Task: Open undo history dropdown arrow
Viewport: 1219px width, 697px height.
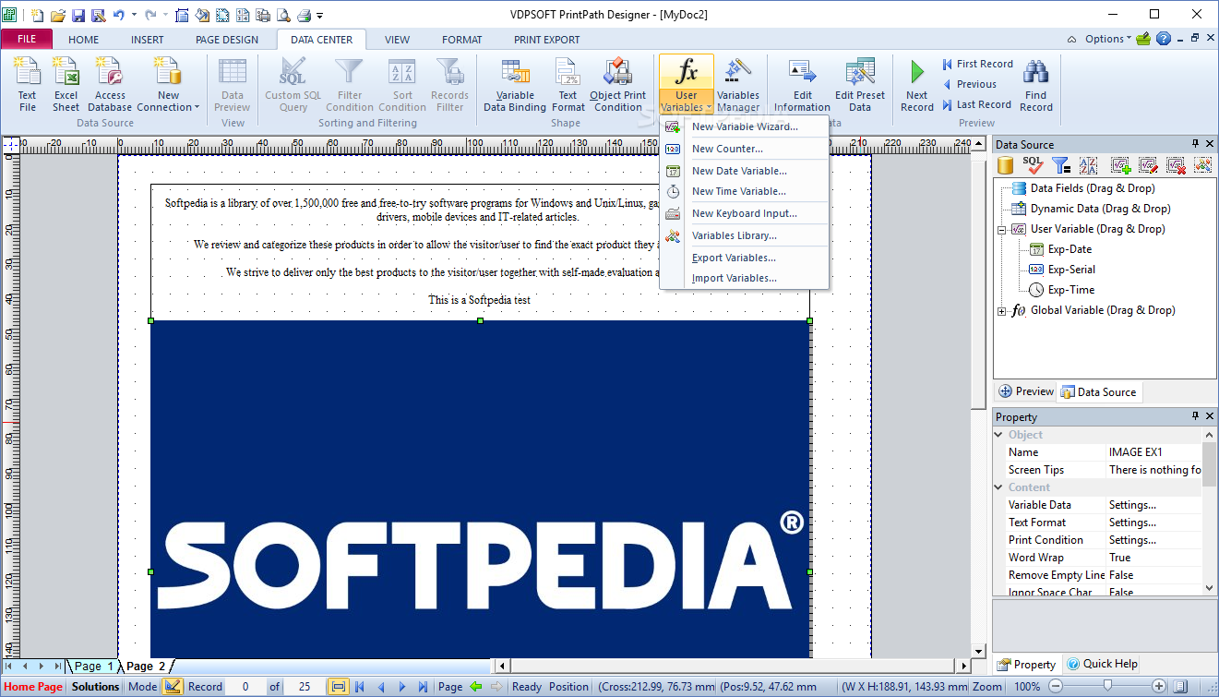Action: (135, 15)
